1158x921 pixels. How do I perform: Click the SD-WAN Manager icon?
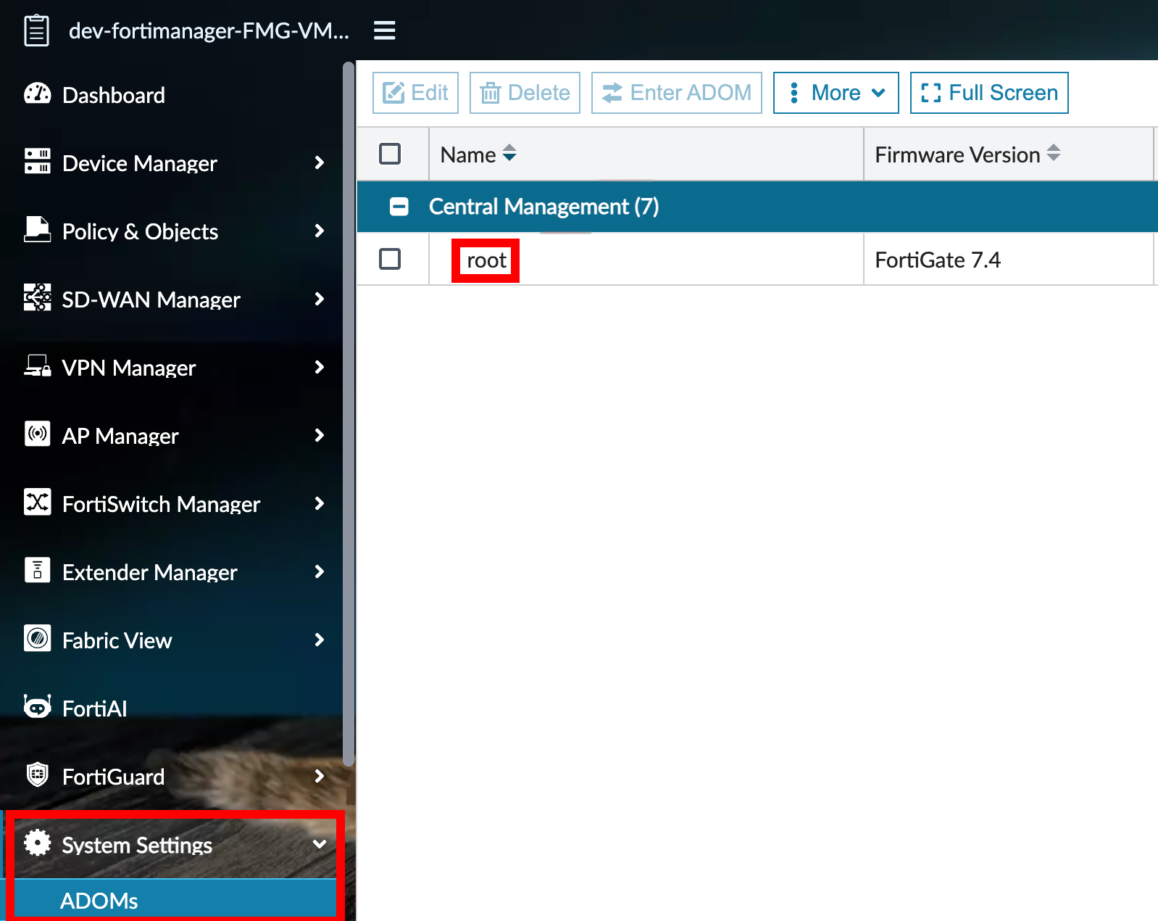click(37, 298)
